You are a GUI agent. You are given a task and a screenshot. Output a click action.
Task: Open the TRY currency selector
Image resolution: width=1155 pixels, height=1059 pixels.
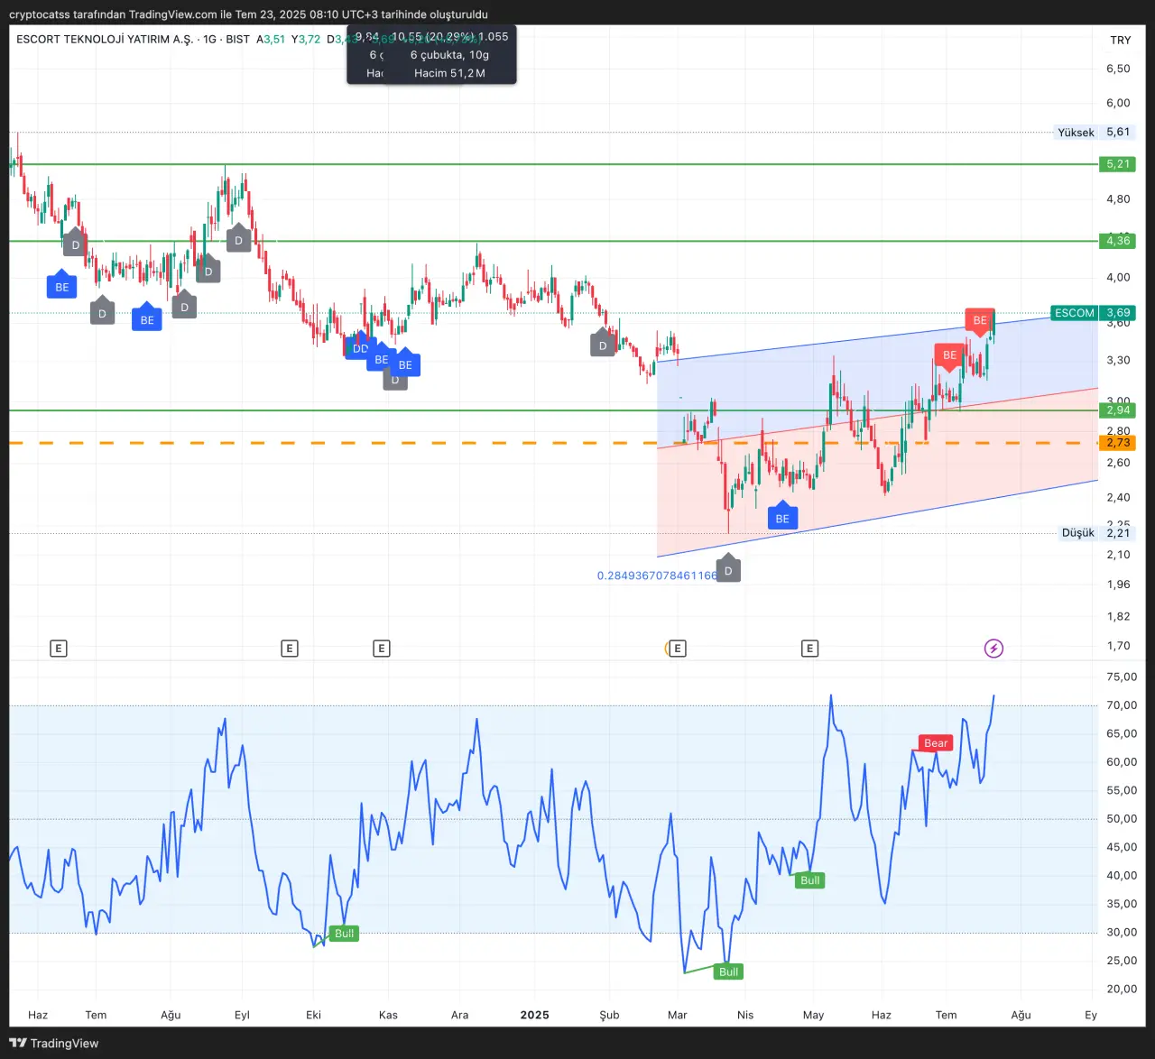pos(1120,41)
